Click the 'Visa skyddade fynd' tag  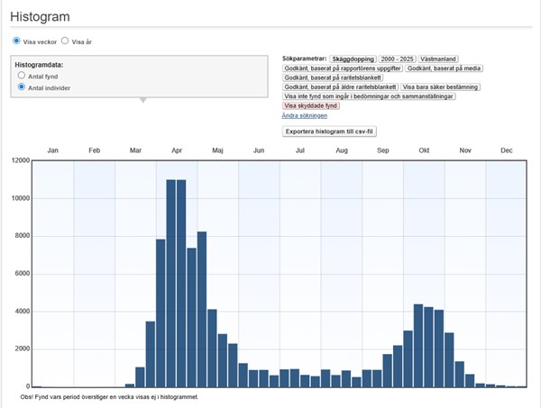pos(312,105)
